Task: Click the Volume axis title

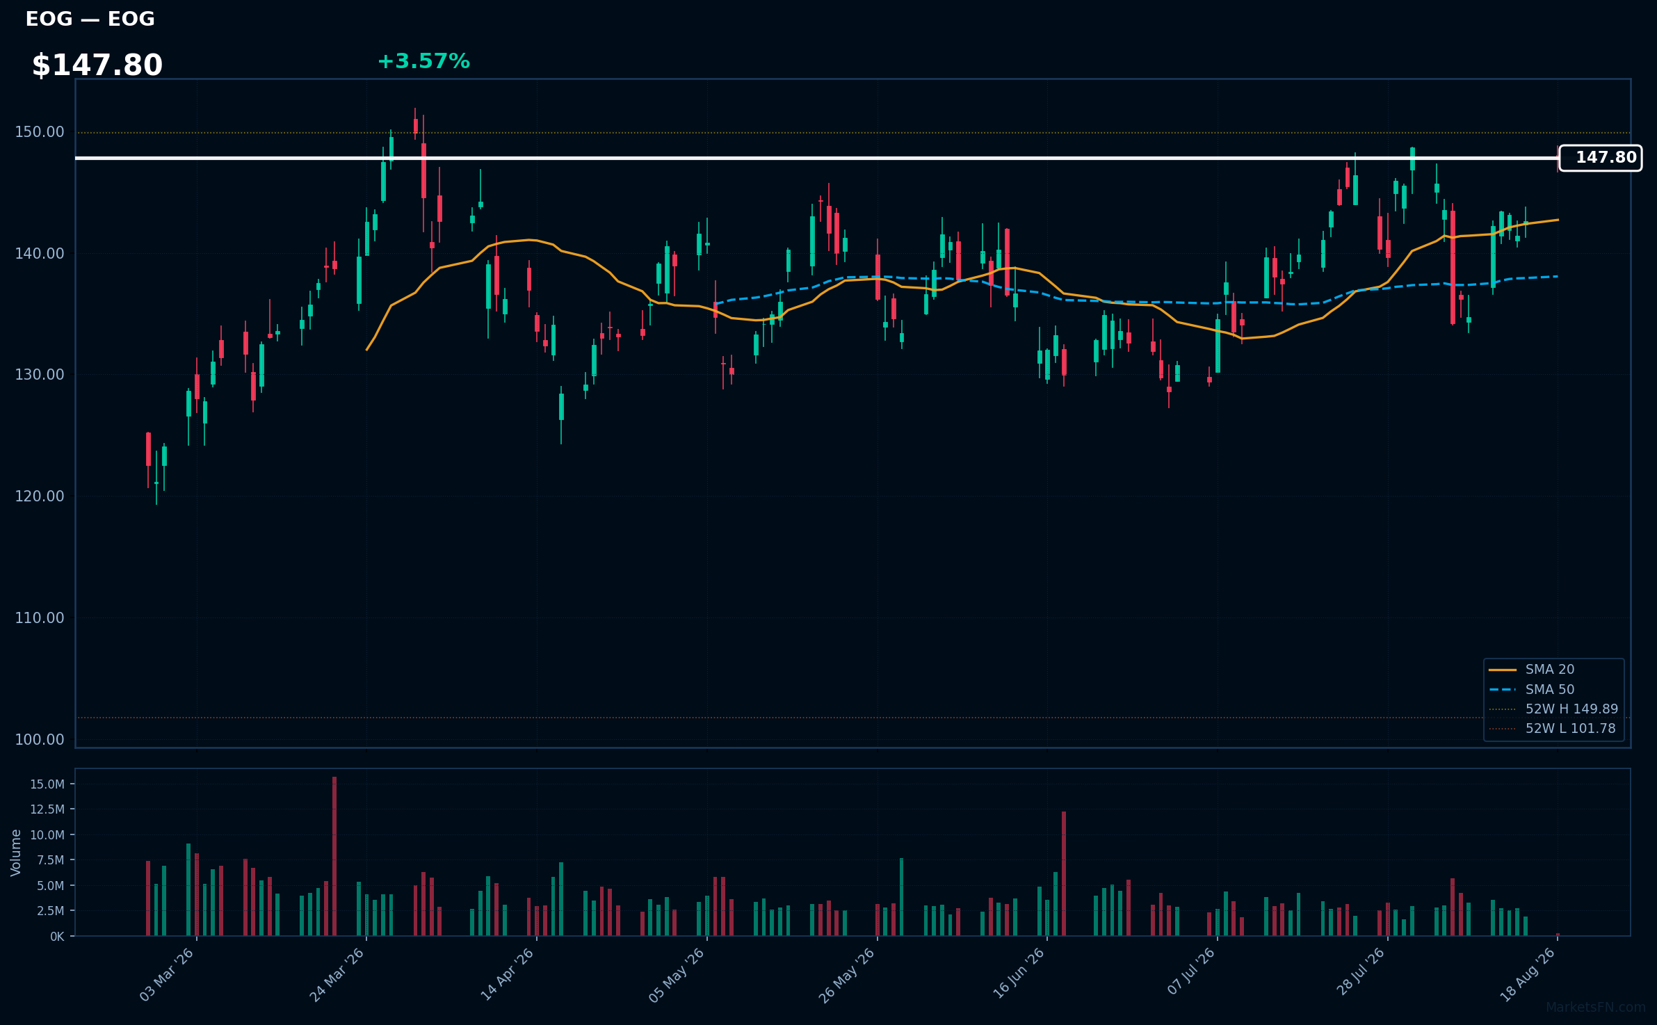Action: pyautogui.click(x=16, y=853)
